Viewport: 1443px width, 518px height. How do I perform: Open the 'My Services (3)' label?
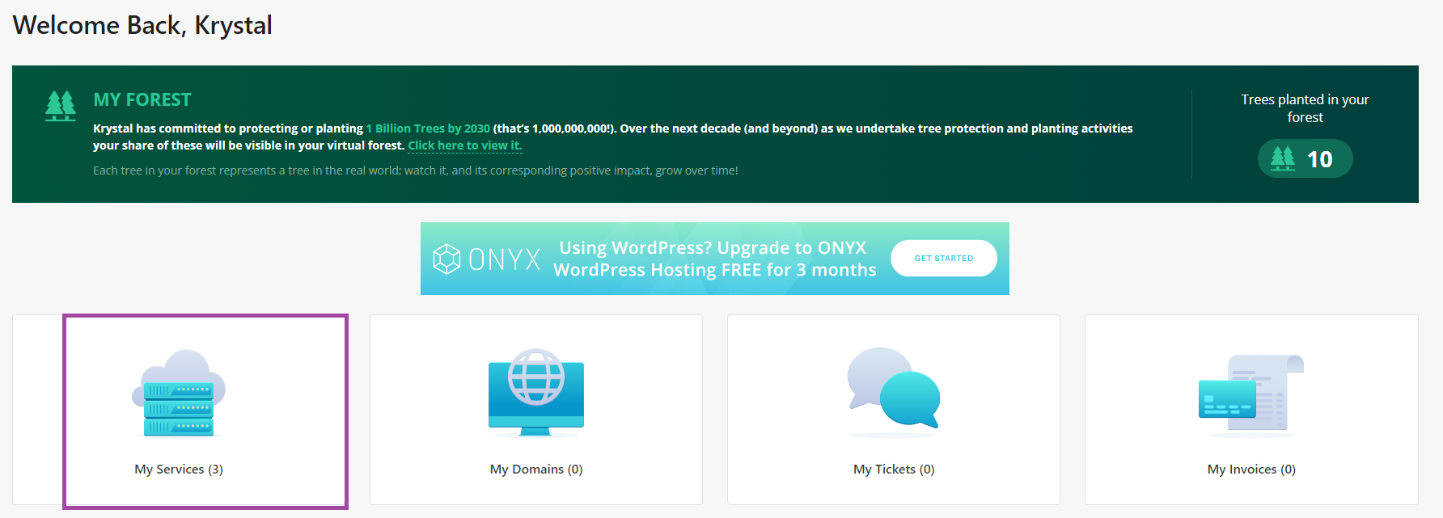(x=179, y=470)
